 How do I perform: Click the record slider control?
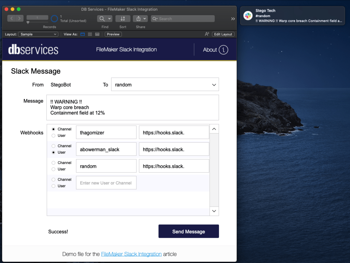tap(28, 22)
